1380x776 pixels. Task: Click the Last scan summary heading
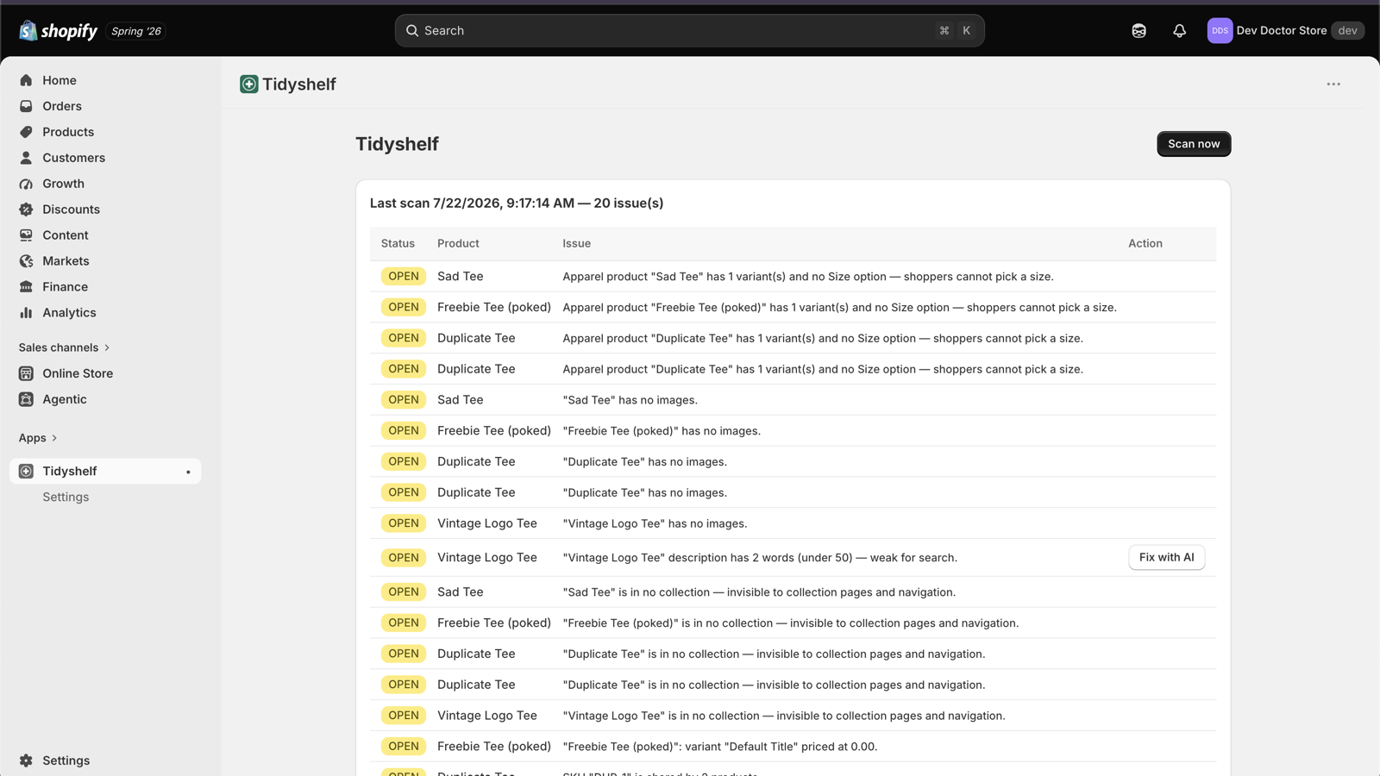coord(517,203)
